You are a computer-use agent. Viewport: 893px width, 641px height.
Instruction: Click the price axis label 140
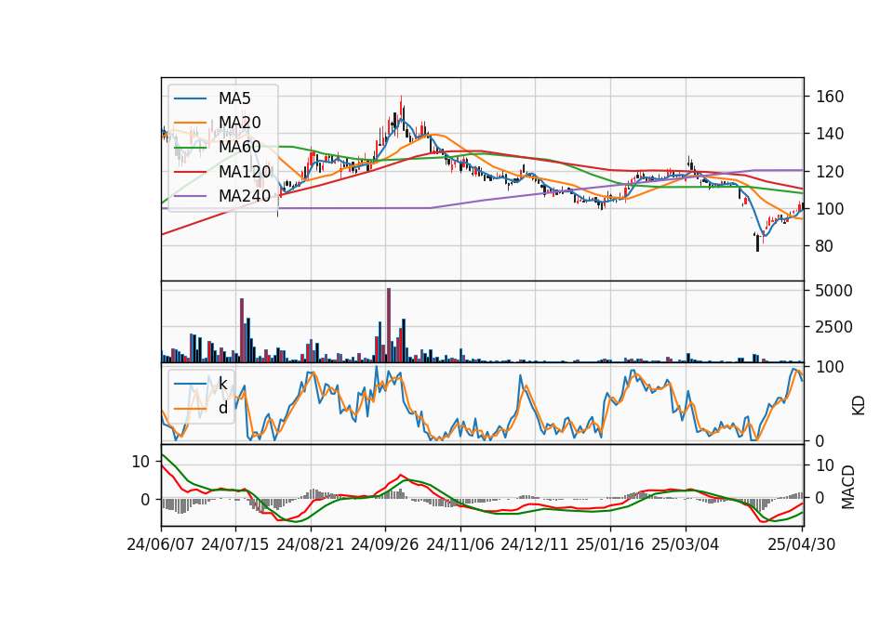click(x=829, y=134)
